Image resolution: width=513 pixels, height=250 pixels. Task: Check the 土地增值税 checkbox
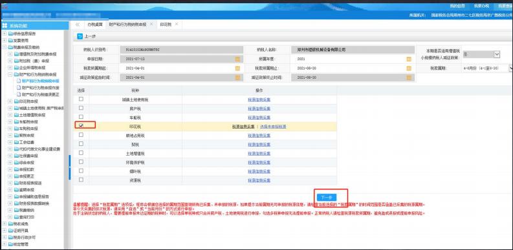tap(81, 152)
